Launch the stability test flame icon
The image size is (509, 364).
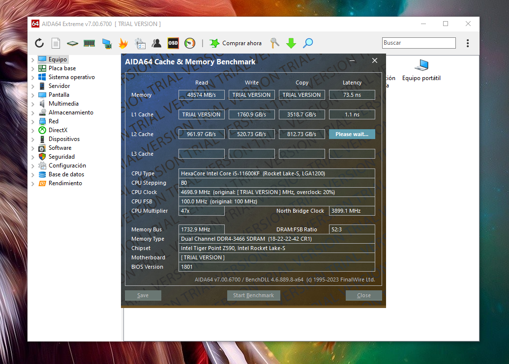click(x=123, y=43)
